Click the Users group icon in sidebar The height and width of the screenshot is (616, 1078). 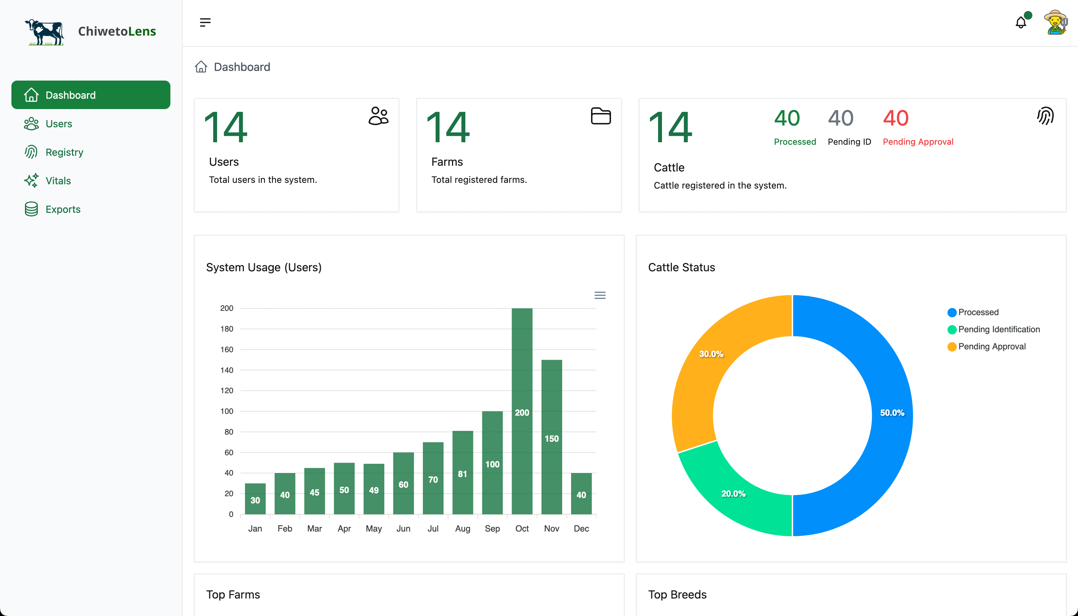(x=31, y=124)
